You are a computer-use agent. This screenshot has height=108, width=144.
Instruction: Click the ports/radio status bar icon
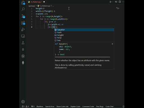[x=33, y=106]
